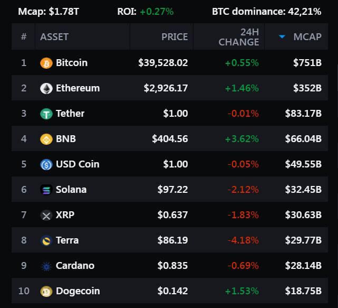This screenshot has height=308, width=338.
Task: Sort by ASSET column header
Action: tap(54, 36)
